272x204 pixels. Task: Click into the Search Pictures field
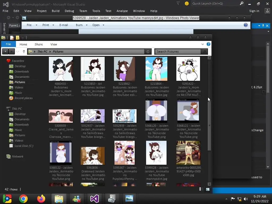pos(178,52)
